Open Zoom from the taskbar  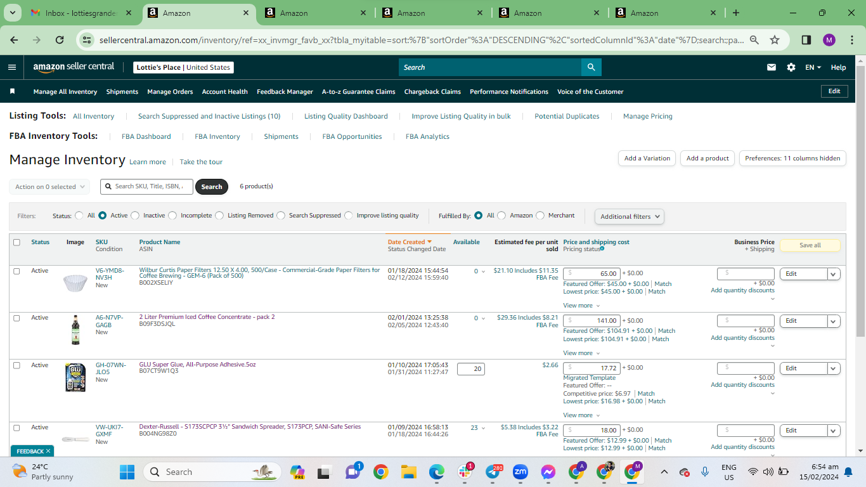[520, 472]
